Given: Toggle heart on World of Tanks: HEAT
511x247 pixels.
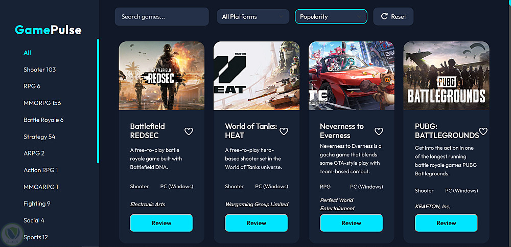Looking at the screenshot, I should pyautogui.click(x=284, y=131).
